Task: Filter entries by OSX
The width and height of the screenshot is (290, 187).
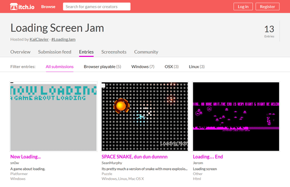Action: pyautogui.click(x=171, y=67)
